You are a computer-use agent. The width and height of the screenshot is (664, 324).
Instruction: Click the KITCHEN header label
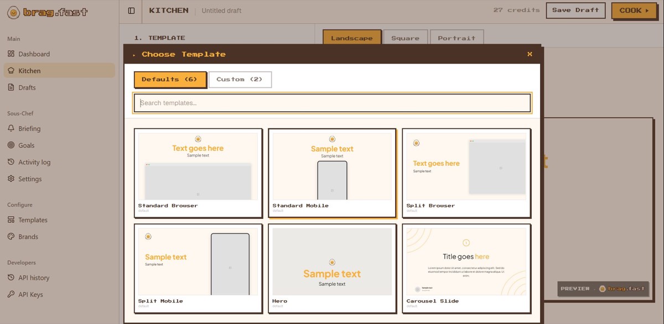(169, 10)
